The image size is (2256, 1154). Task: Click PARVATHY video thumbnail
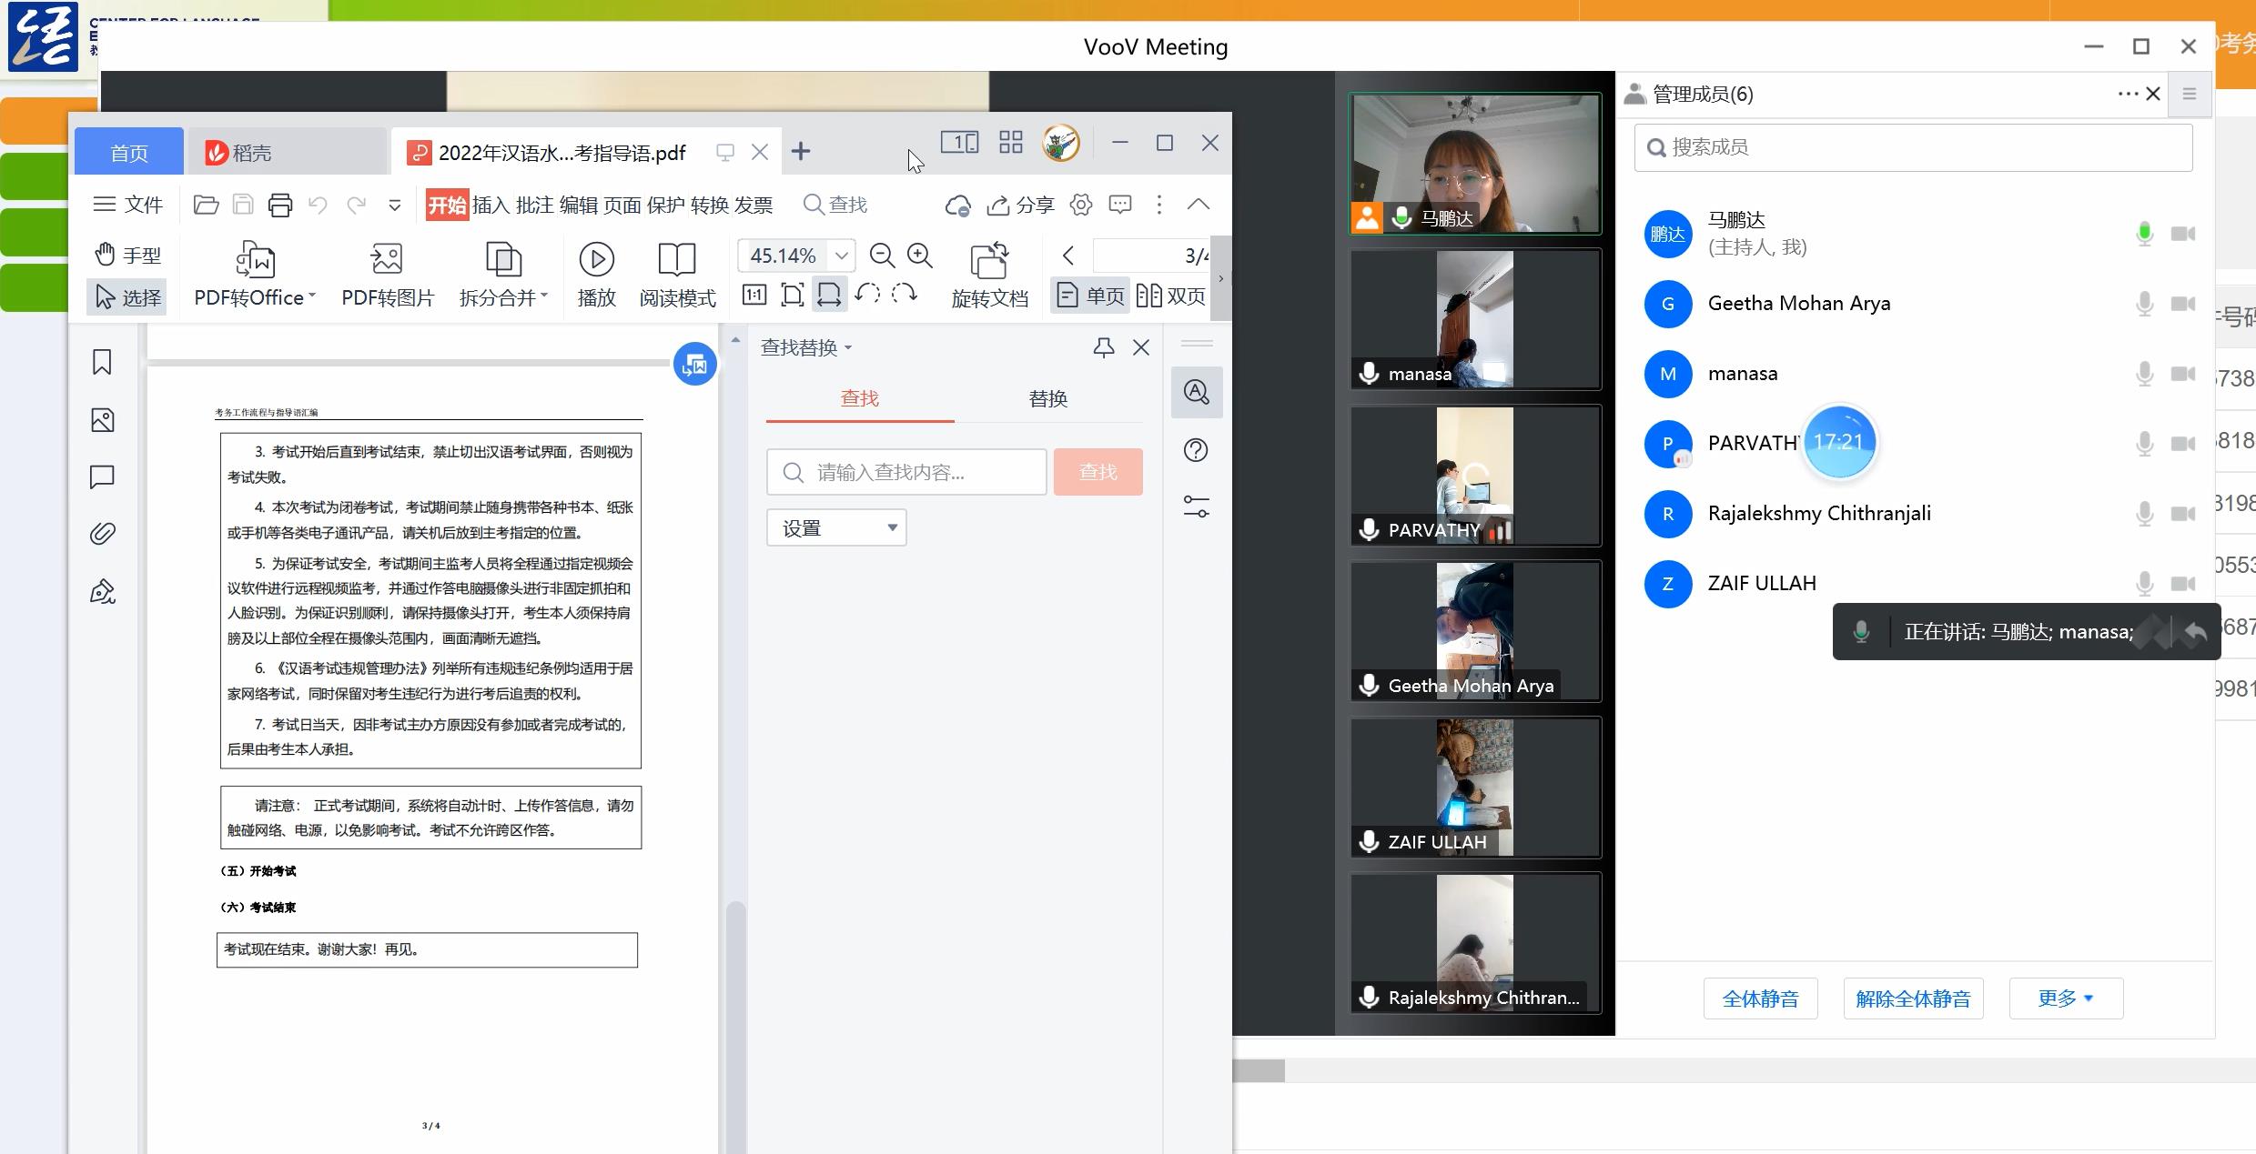(1474, 476)
